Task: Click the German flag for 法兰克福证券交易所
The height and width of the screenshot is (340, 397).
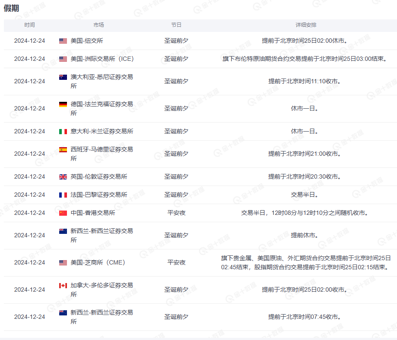Action: click(x=63, y=104)
